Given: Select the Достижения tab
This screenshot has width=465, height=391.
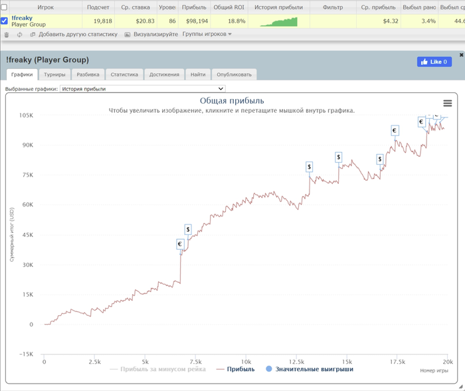Looking at the screenshot, I should point(164,75).
